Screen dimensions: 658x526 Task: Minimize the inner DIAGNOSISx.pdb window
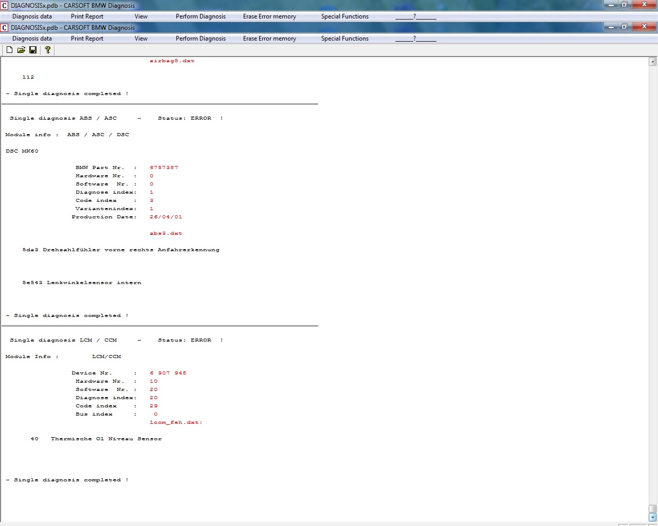611,26
